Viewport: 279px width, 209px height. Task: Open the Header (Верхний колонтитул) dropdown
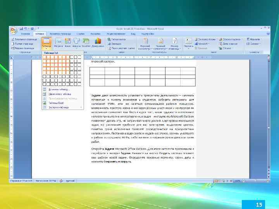145,43
